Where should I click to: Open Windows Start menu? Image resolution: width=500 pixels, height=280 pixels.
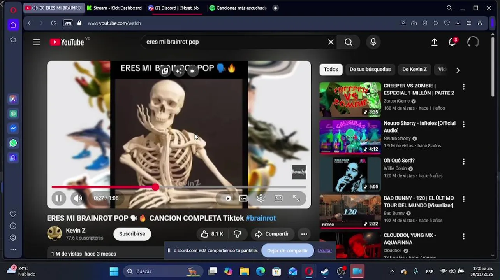114,271
